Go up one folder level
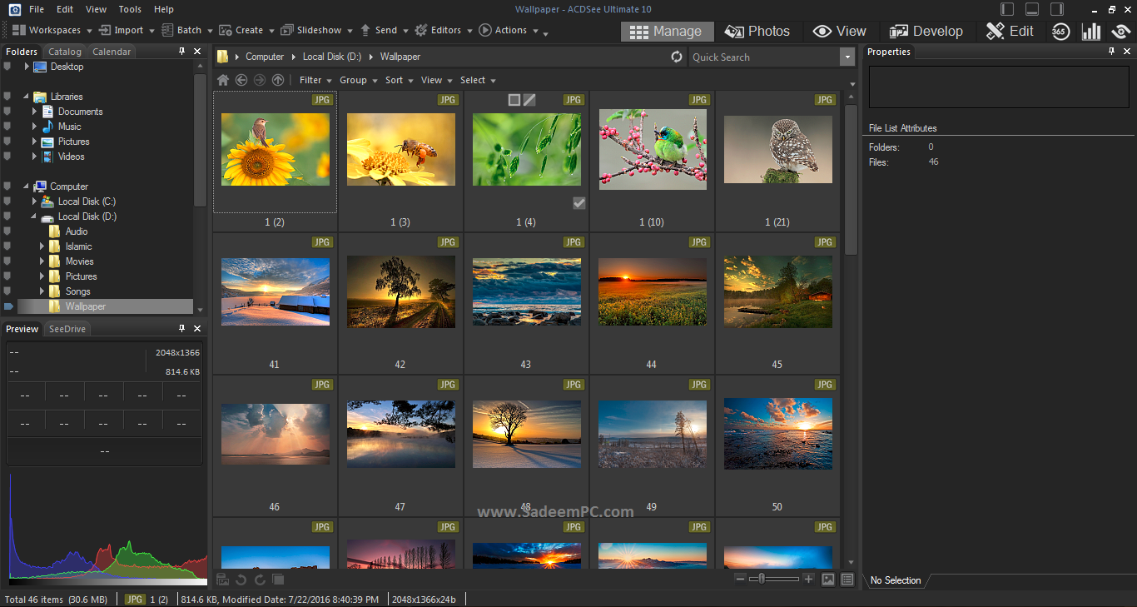Screen dimensions: 1137x607 (x=278, y=80)
